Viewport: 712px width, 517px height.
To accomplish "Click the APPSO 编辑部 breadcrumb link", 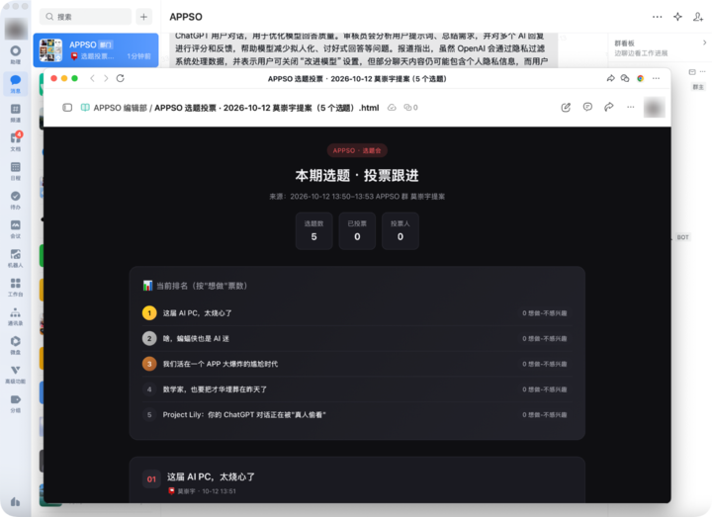I will [121, 108].
